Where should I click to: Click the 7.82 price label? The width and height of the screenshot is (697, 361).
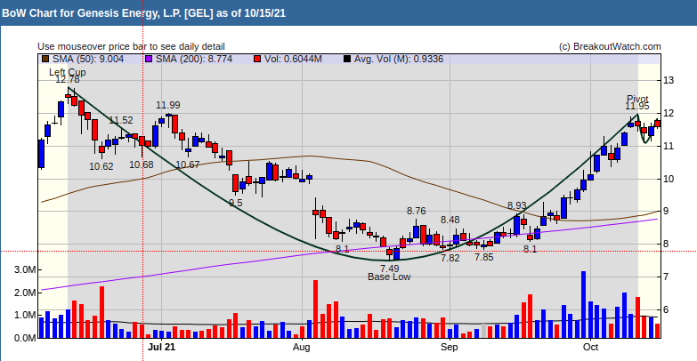(450, 258)
